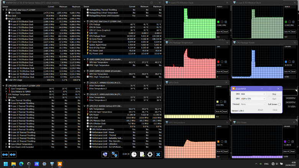Click the Current column header in left sensor panel

51,7
